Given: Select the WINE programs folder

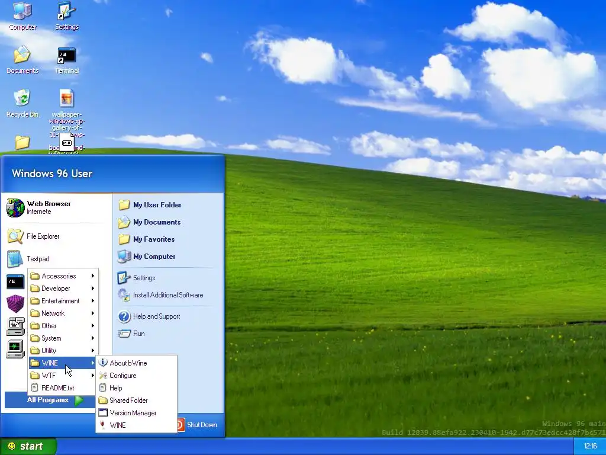Looking at the screenshot, I should point(63,363).
